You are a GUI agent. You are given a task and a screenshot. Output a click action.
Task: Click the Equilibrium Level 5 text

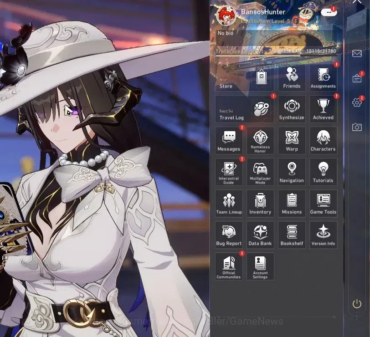click(x=266, y=21)
